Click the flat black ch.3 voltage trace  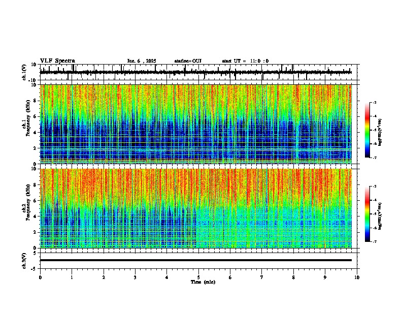click(x=195, y=260)
